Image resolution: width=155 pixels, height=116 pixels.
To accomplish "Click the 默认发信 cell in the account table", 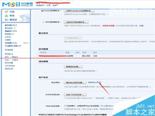I will coord(86,56).
